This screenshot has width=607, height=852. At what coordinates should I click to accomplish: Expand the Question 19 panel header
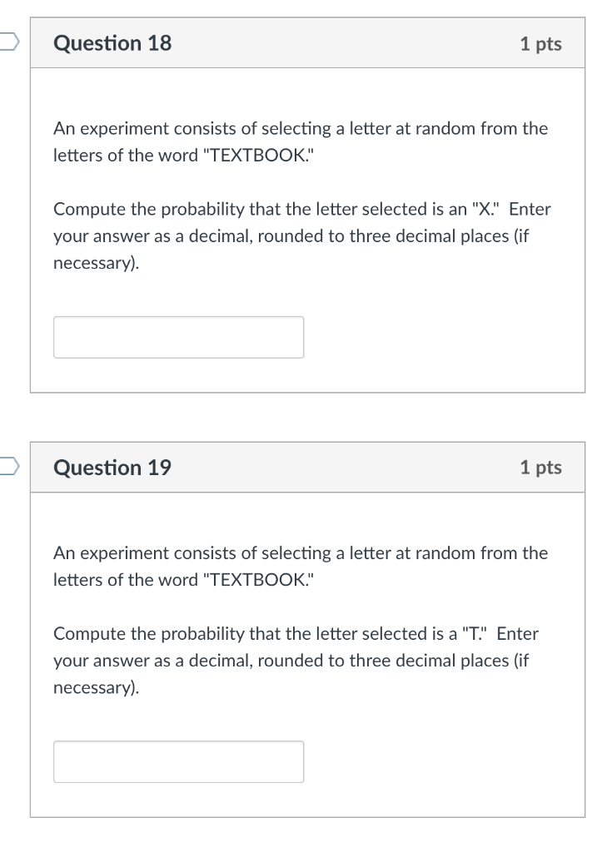(112, 468)
